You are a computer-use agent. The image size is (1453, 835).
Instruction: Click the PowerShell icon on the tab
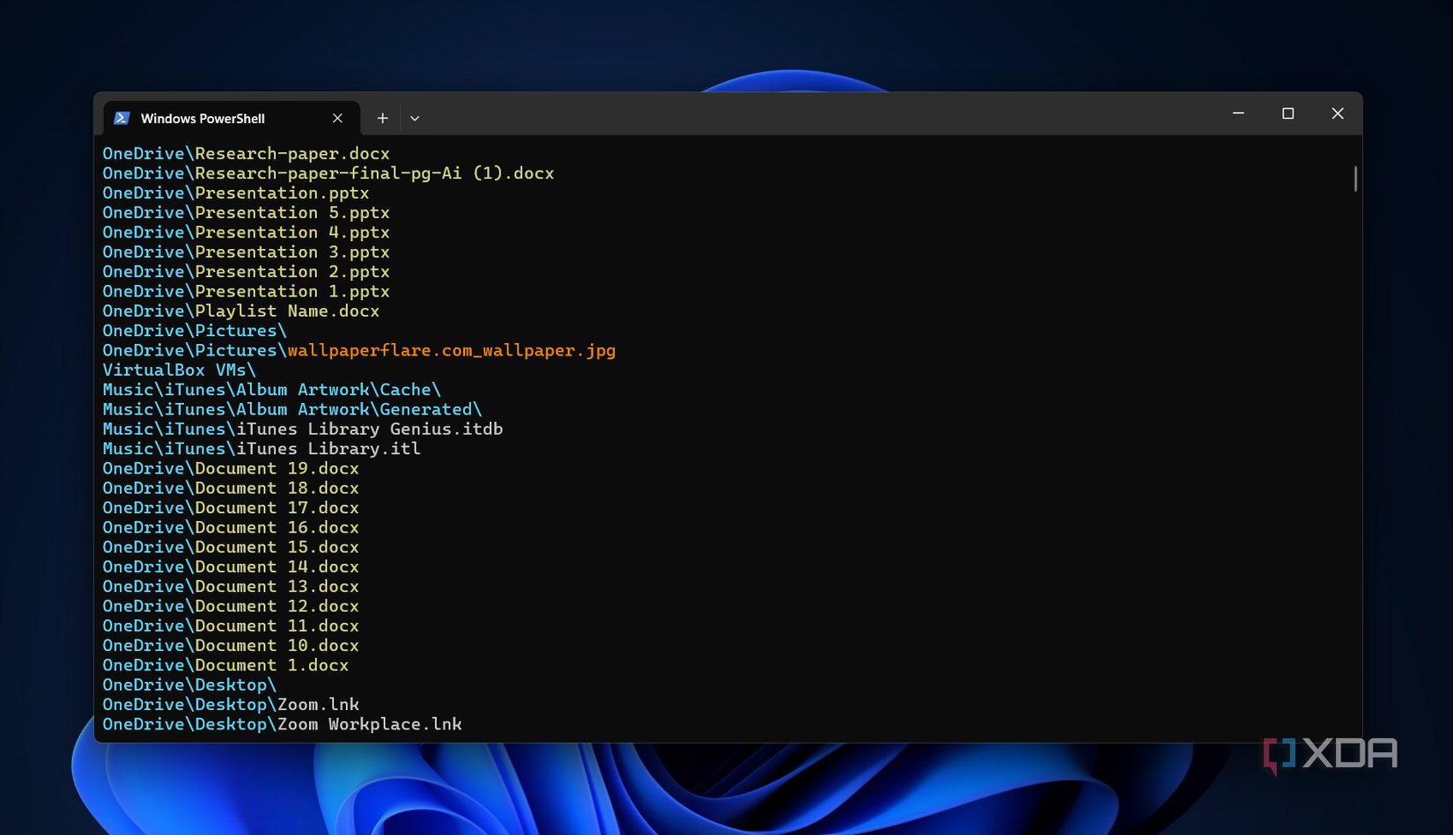point(122,118)
